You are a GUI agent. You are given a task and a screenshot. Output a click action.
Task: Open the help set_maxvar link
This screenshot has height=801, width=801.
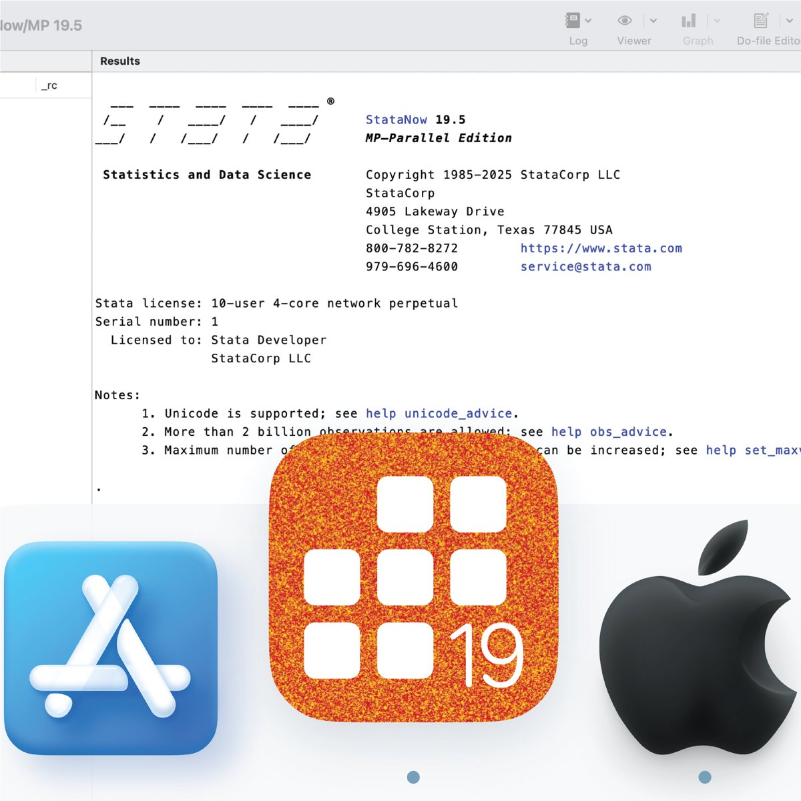tap(754, 450)
